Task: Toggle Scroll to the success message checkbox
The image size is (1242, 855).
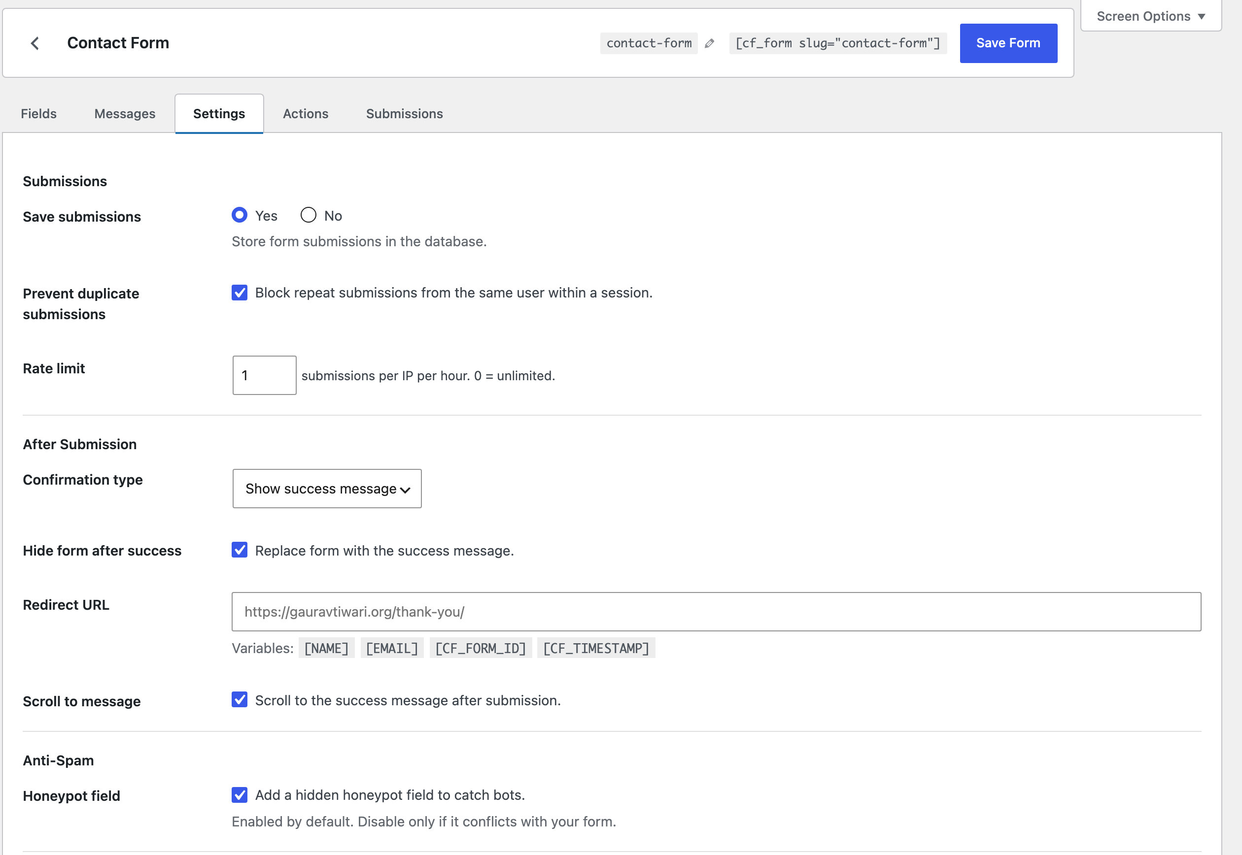Action: 240,700
